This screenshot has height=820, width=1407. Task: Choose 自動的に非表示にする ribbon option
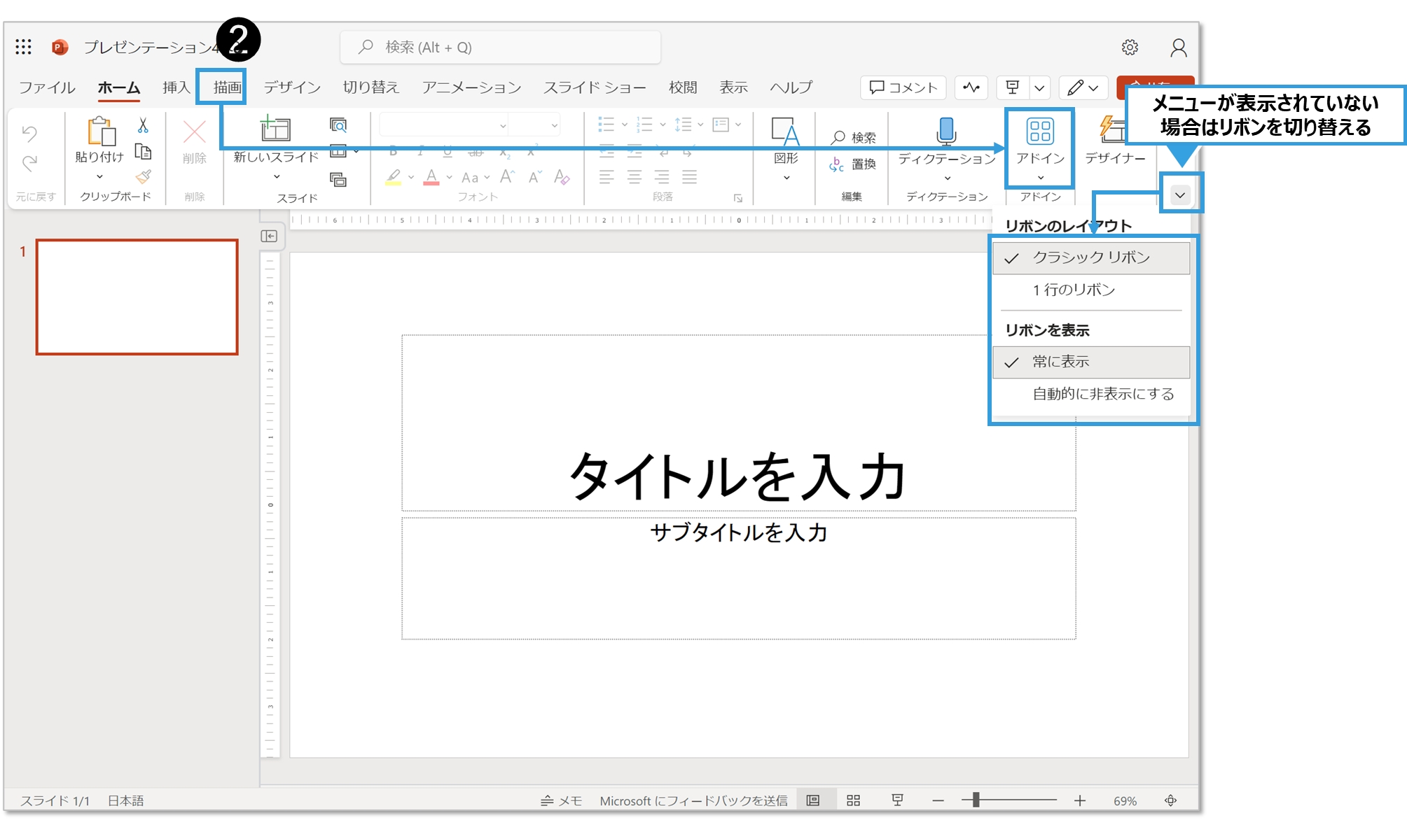tap(1102, 394)
